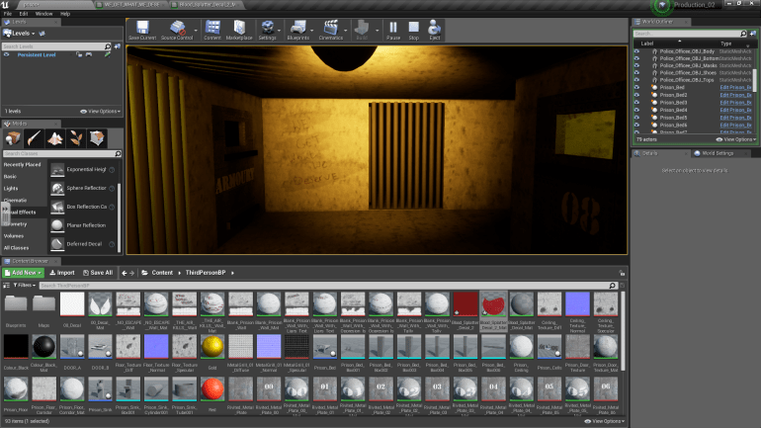Hide Police_Officer_OBJ_Tops actor
The height and width of the screenshot is (428, 761).
(x=636, y=80)
